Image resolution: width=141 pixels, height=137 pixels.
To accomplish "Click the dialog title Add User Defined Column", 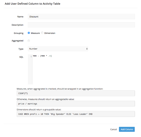I will (32, 4).
